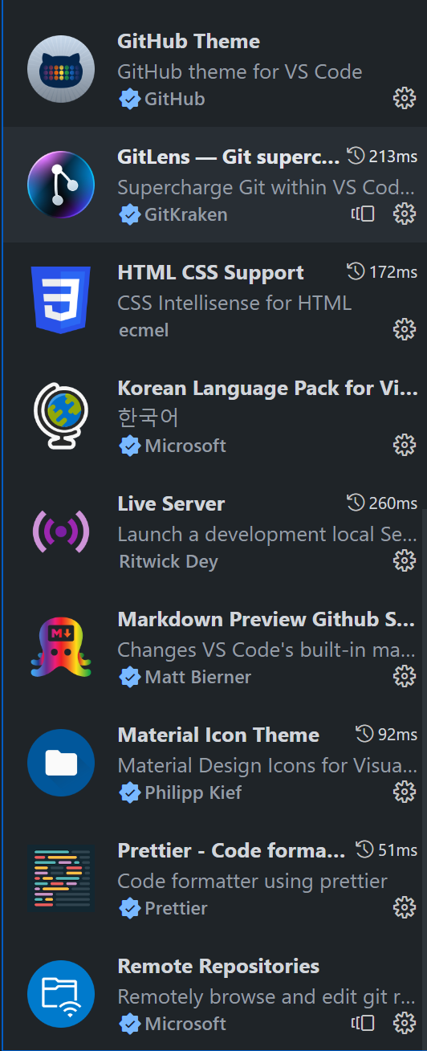Open manage gear for Prettier extension
The width and height of the screenshot is (427, 1051).
(x=405, y=908)
